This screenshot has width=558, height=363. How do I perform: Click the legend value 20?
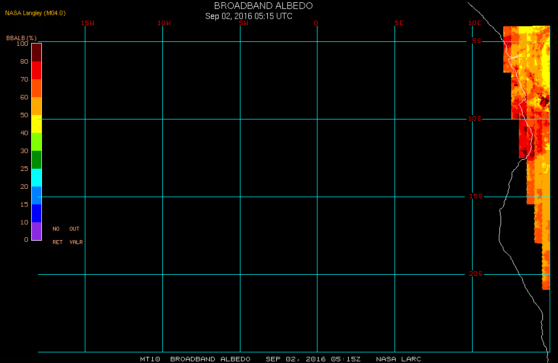coord(24,187)
